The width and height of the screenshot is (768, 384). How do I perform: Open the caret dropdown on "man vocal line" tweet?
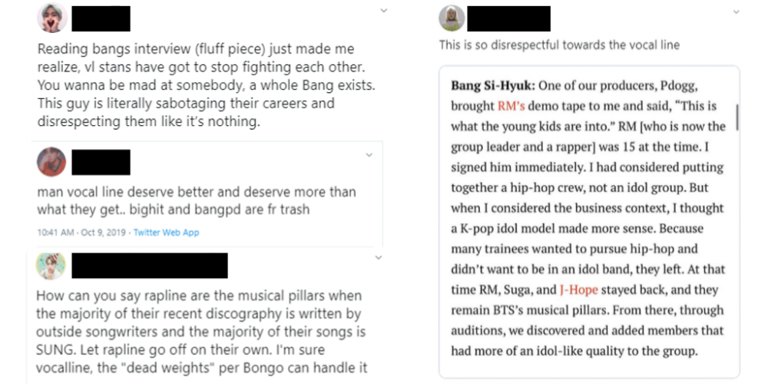[x=369, y=155]
